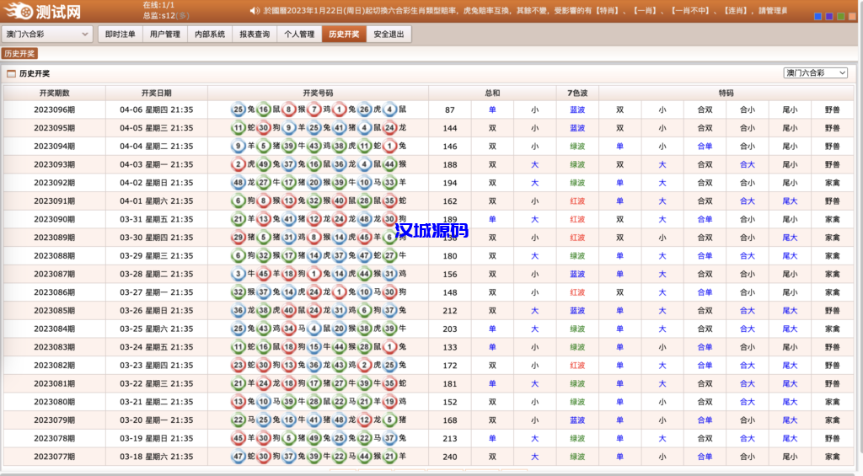The image size is (863, 476).
Task: Click the 2023077期 draw number cell
Action: (55, 456)
